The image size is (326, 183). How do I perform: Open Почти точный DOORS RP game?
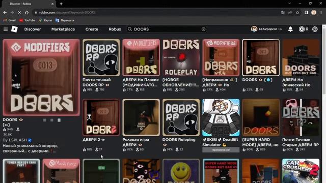[101, 57]
